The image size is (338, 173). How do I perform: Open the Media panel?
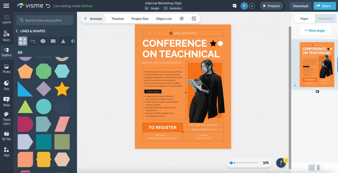[6, 101]
